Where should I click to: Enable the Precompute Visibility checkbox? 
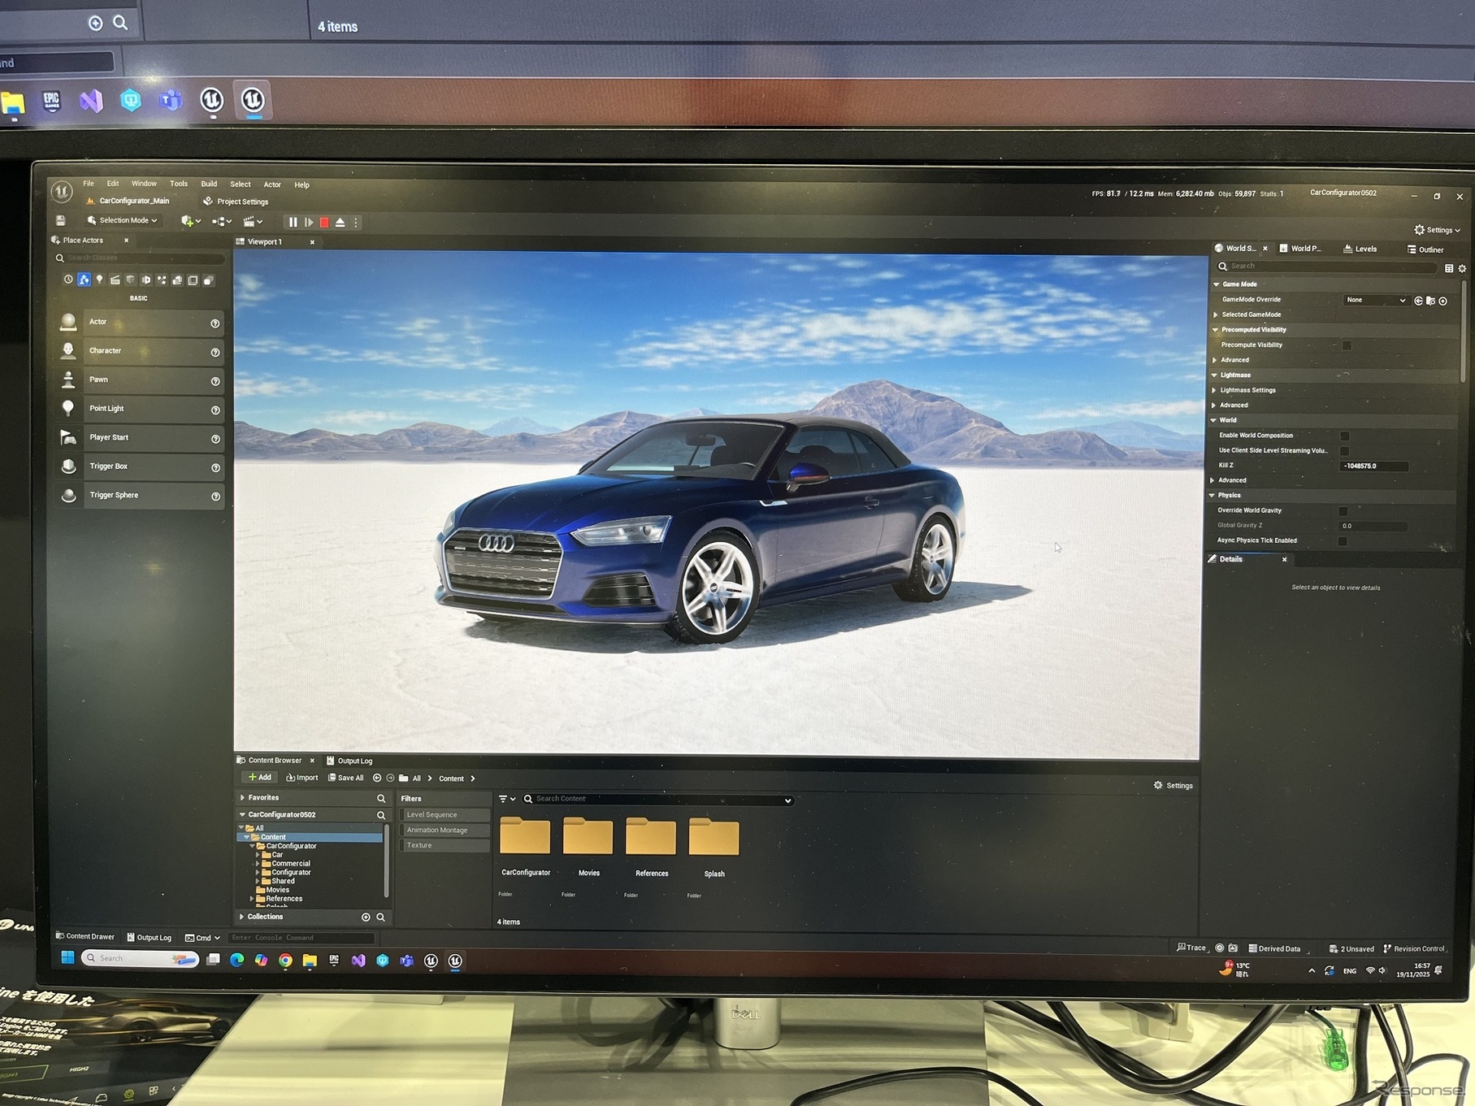(x=1347, y=345)
